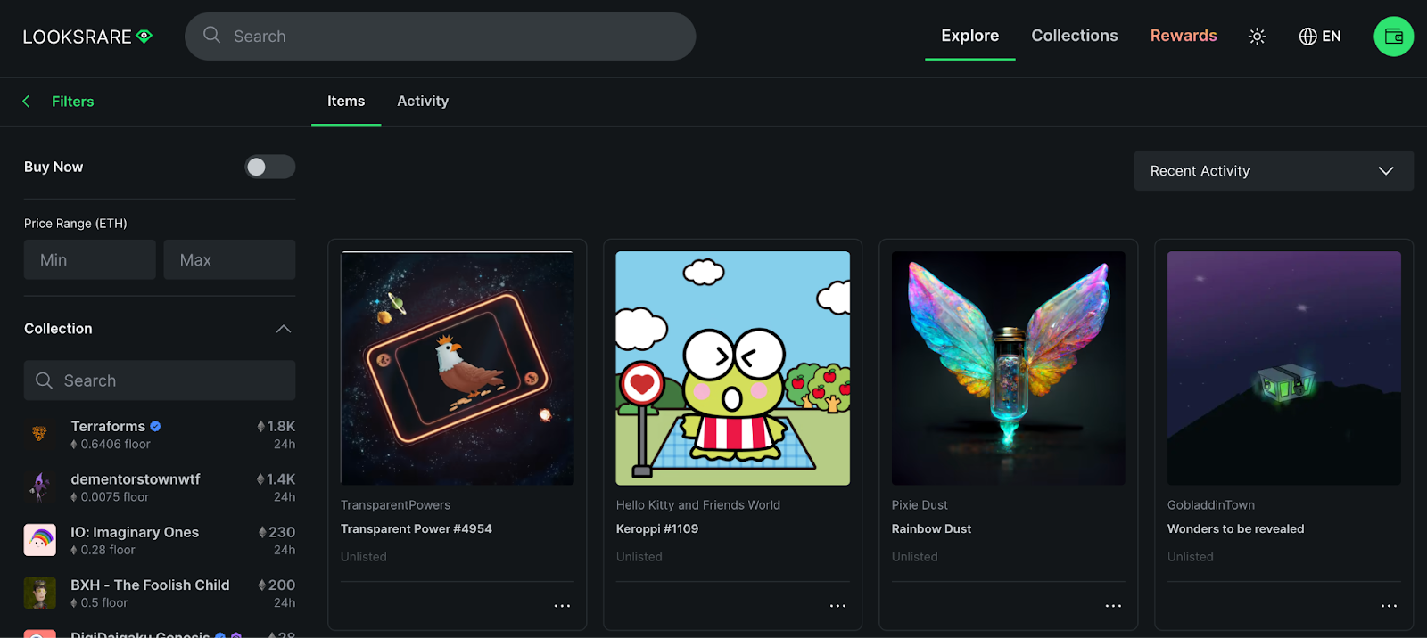Open the Rainbow Dust winged bottle thumbnail
Screen dimensions: 1427x638
coord(1009,368)
